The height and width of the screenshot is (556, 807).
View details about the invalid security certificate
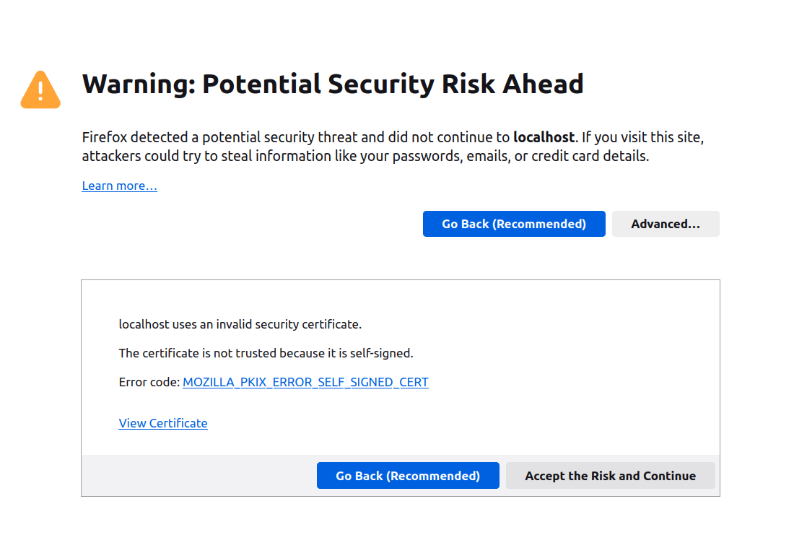[x=162, y=423]
